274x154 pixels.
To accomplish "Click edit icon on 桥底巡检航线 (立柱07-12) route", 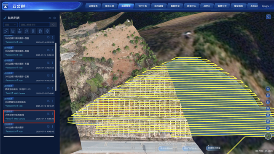I will click(x=48, y=88).
